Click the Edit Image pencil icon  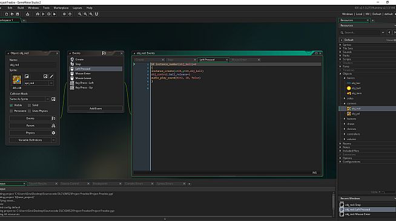coord(51,76)
